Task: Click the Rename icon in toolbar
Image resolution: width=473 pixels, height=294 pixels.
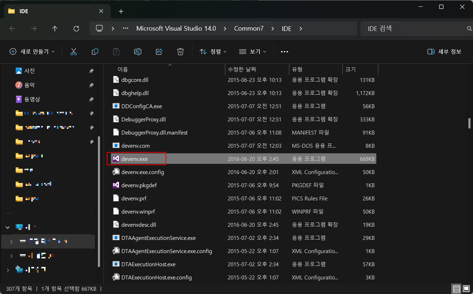Action: 138,52
